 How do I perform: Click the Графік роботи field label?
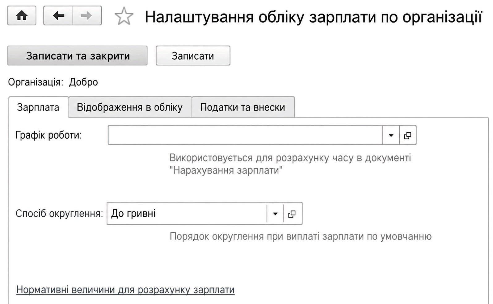[48, 135]
